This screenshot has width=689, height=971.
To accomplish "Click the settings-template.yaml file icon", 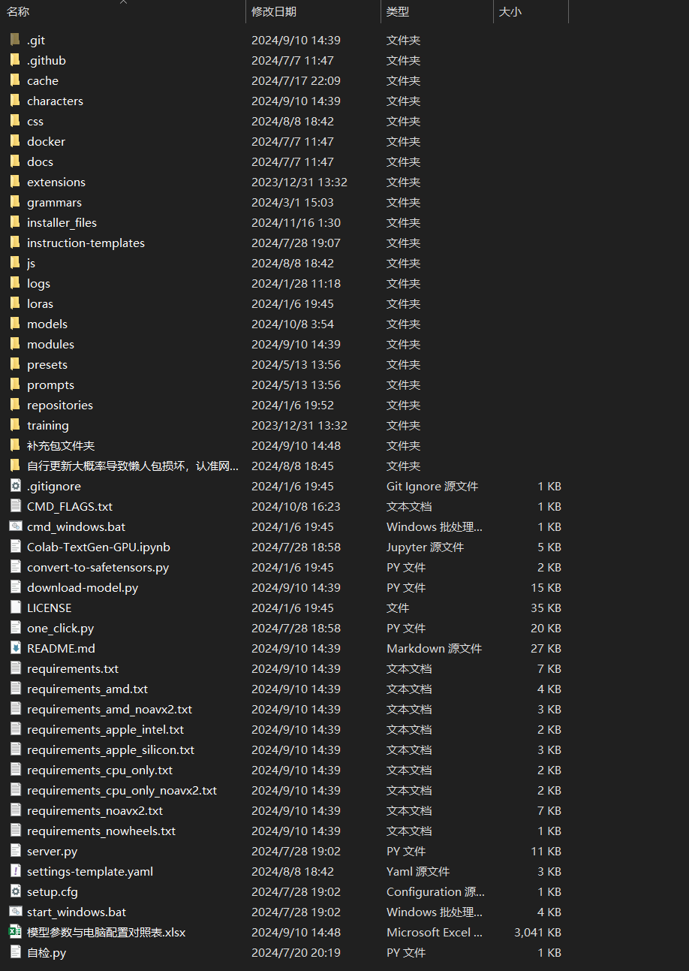I will point(15,871).
